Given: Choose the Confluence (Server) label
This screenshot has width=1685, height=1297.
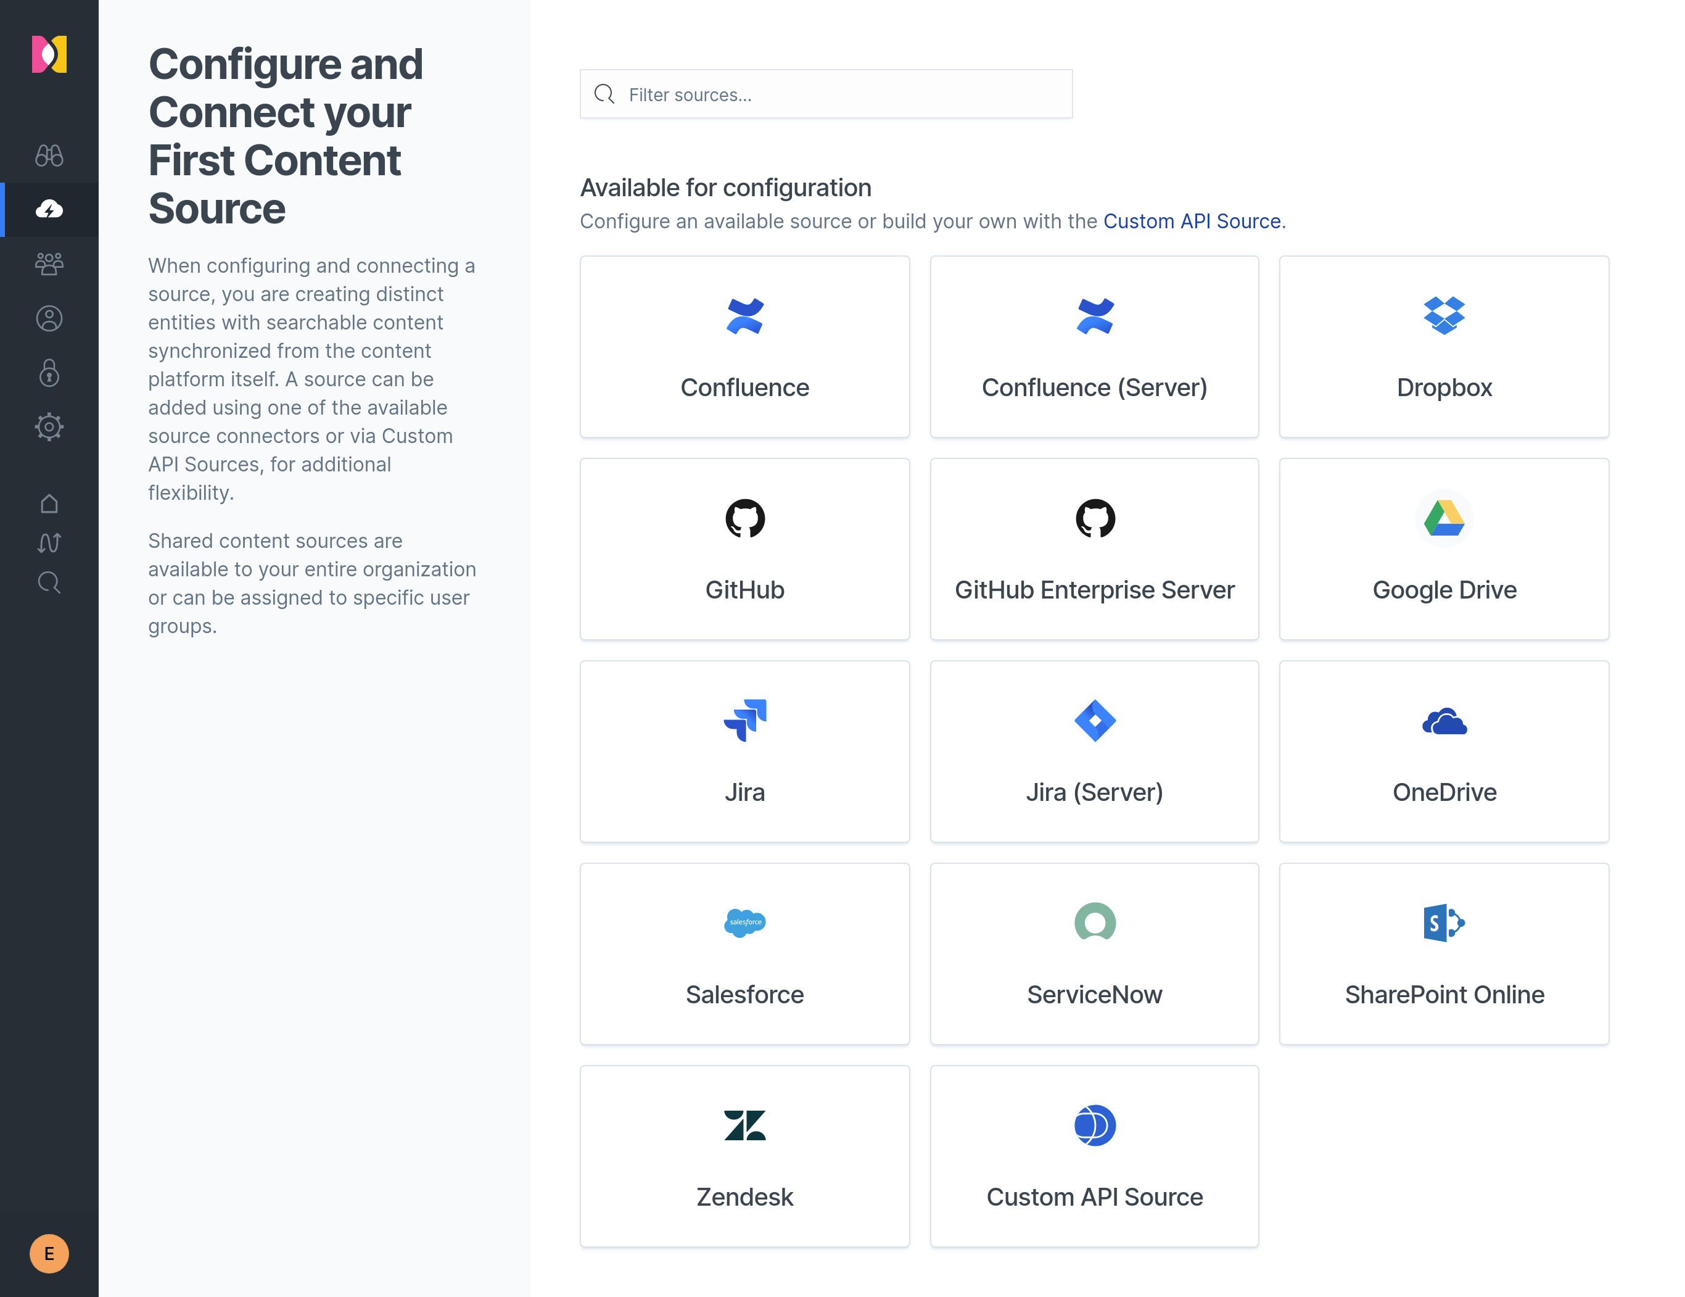Looking at the screenshot, I should click(1094, 387).
